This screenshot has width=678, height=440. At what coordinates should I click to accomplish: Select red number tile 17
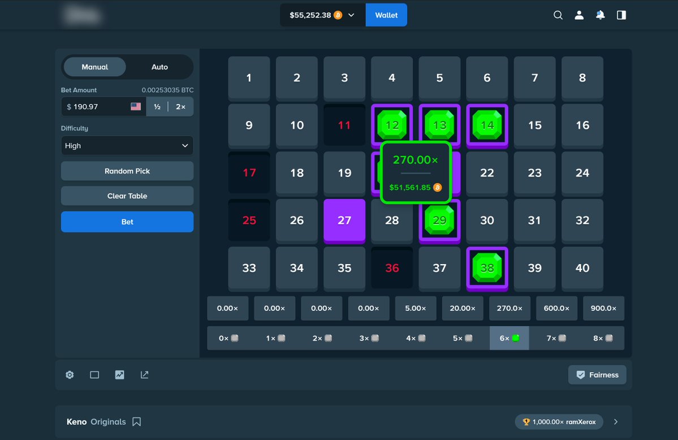(249, 172)
